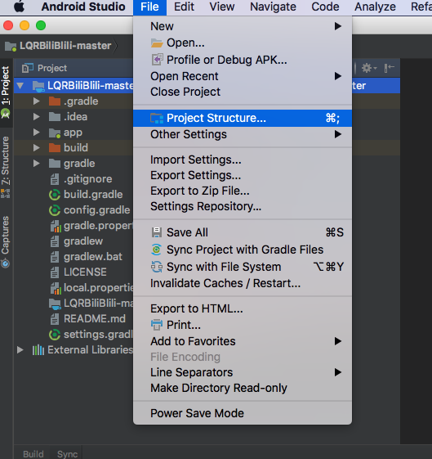Expand the Add to Favorites submenu
The height and width of the screenshot is (459, 432).
tap(243, 341)
